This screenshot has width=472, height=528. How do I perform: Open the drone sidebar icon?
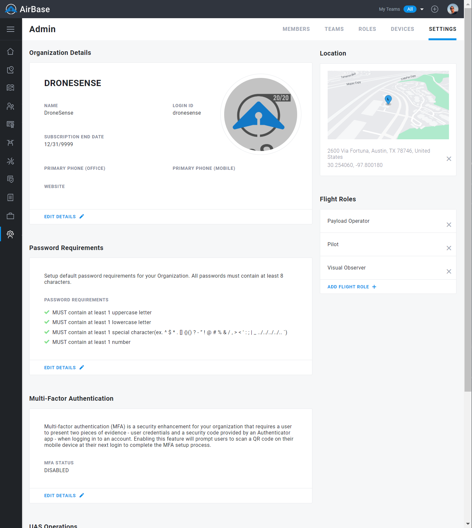tap(11, 143)
